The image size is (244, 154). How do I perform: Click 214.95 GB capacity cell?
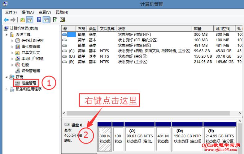pyautogui.click(x=203, y=62)
